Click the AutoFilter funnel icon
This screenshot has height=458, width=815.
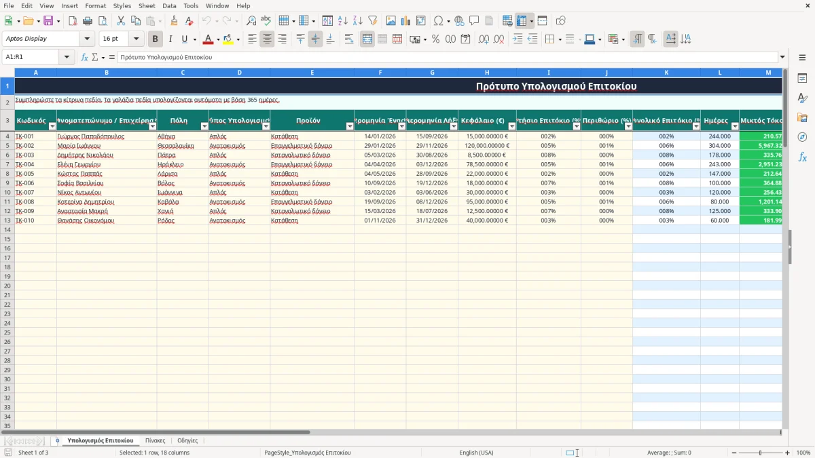click(372, 21)
